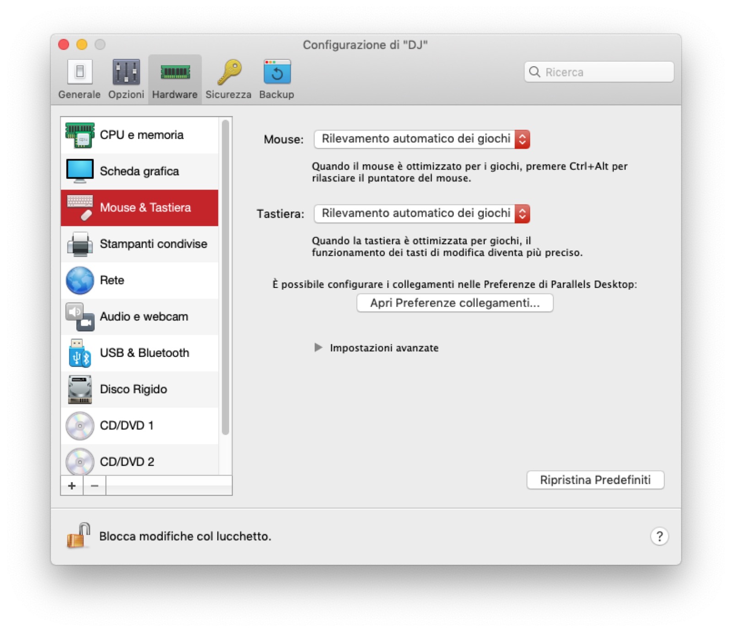Add a device with the plus button
732x632 pixels.
pyautogui.click(x=72, y=485)
